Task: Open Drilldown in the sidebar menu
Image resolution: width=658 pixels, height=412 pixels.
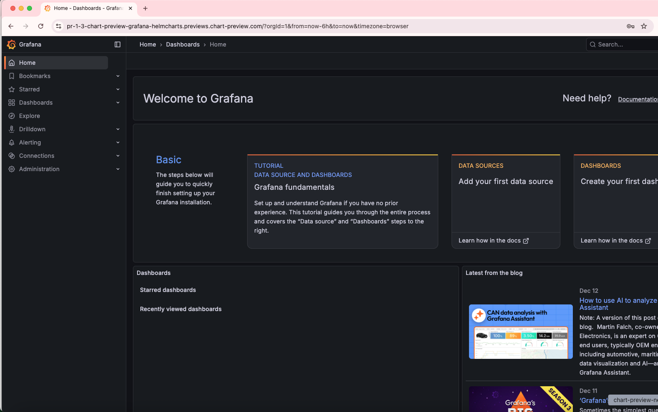Action: [32, 129]
